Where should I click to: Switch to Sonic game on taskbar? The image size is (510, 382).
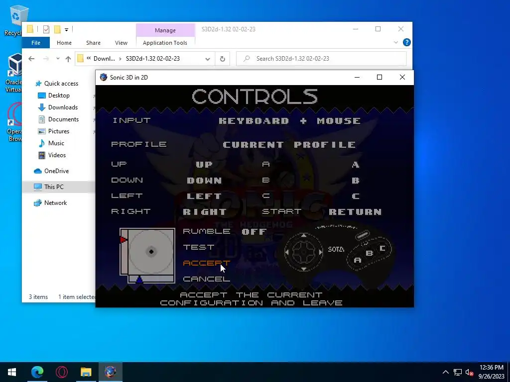tap(110, 372)
